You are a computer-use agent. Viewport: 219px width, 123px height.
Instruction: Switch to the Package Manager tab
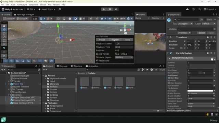[x=24, y=14]
